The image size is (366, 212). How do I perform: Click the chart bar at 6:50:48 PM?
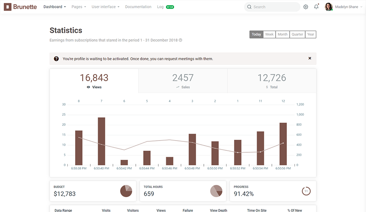[x=192, y=149]
